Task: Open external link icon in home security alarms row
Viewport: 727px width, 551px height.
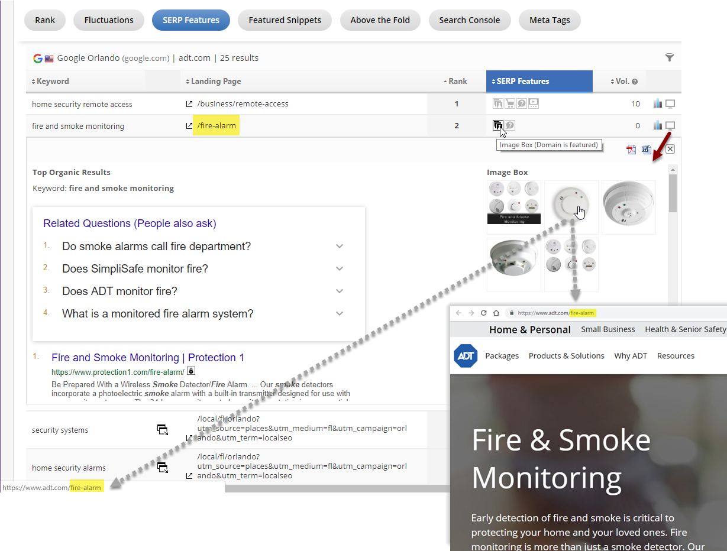Action: click(189, 476)
